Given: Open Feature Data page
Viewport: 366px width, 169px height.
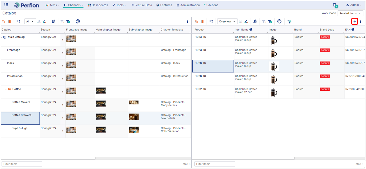Looking at the screenshot, I should 141,5.
